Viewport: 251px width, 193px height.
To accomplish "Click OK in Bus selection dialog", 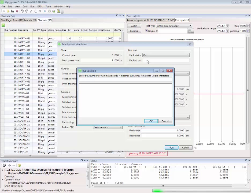I will [151, 121].
